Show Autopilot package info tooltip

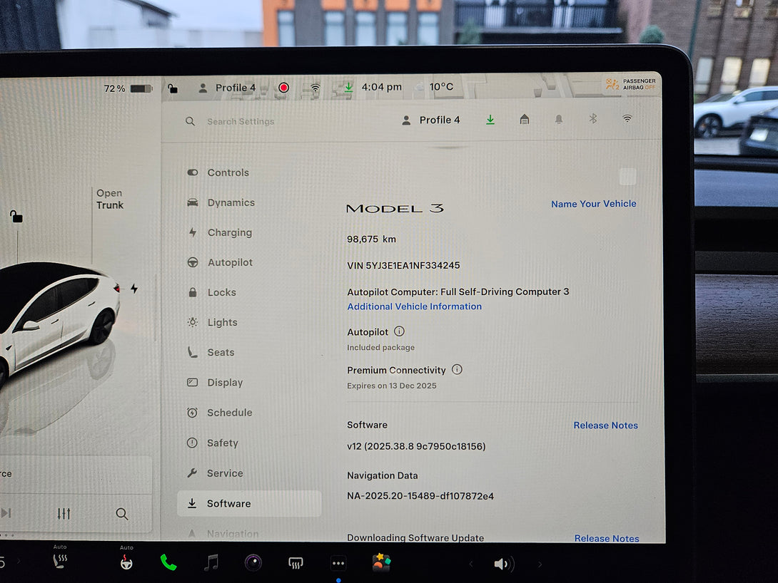[x=399, y=331]
